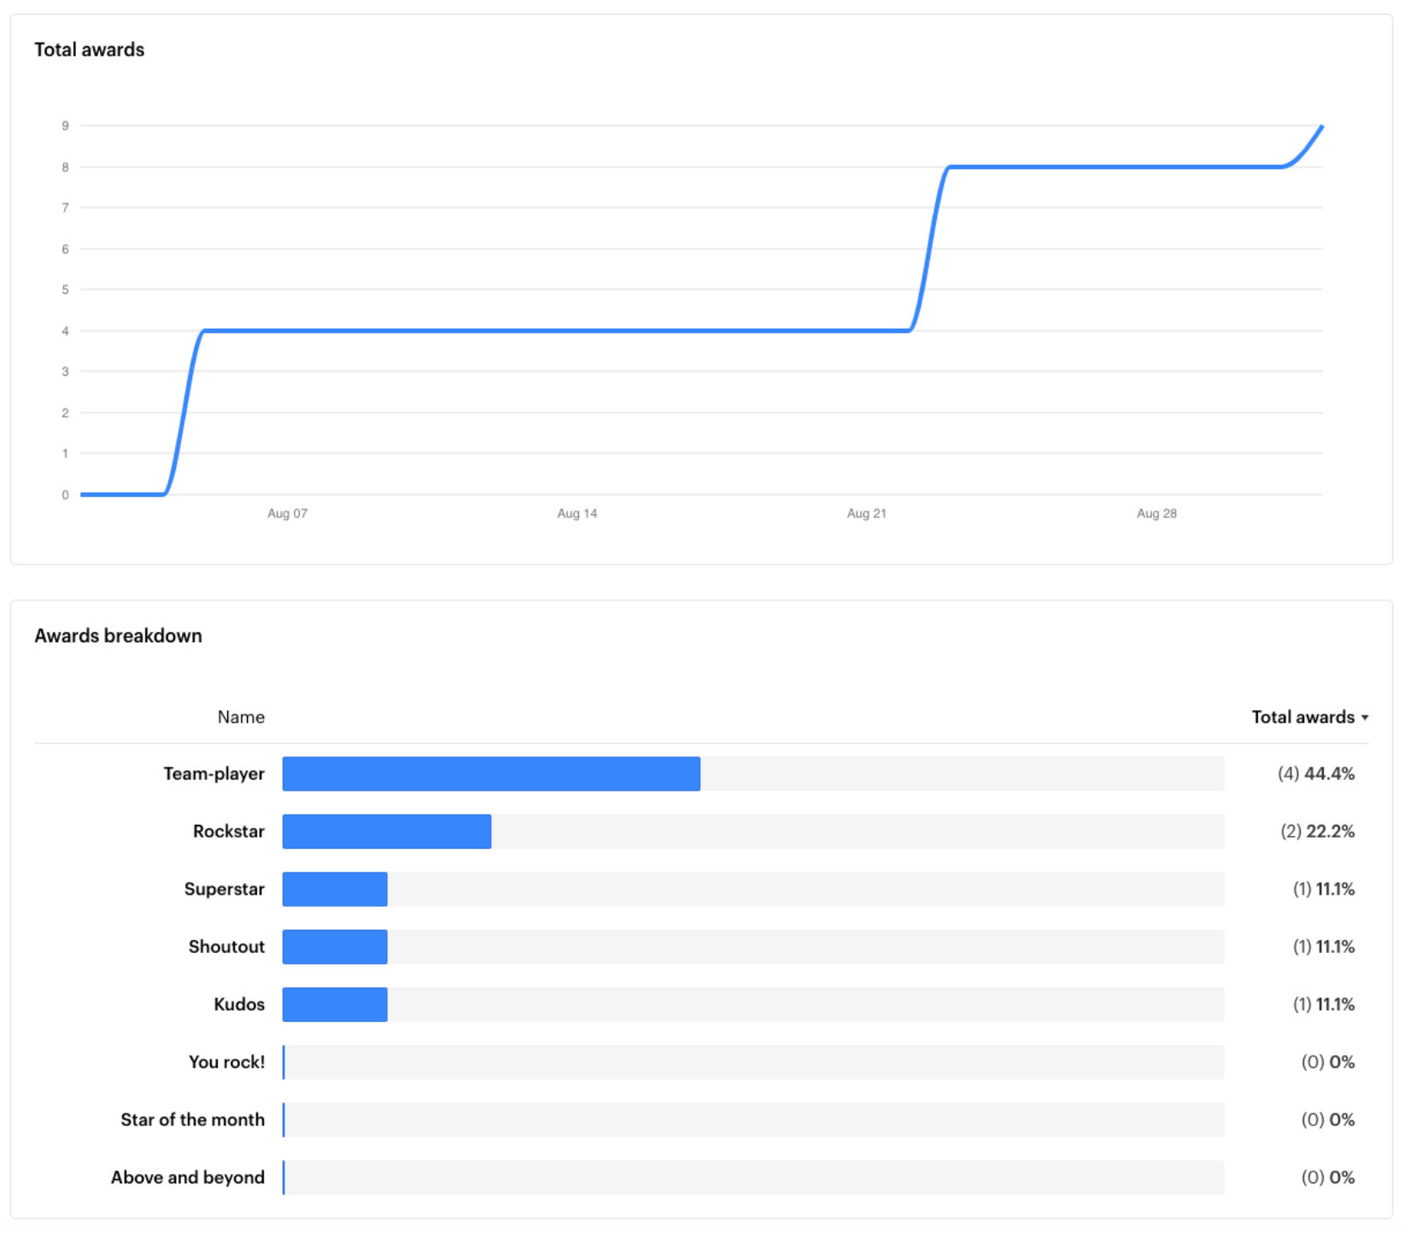
Task: Click the (4) 44.4% value
Action: [x=1316, y=774]
